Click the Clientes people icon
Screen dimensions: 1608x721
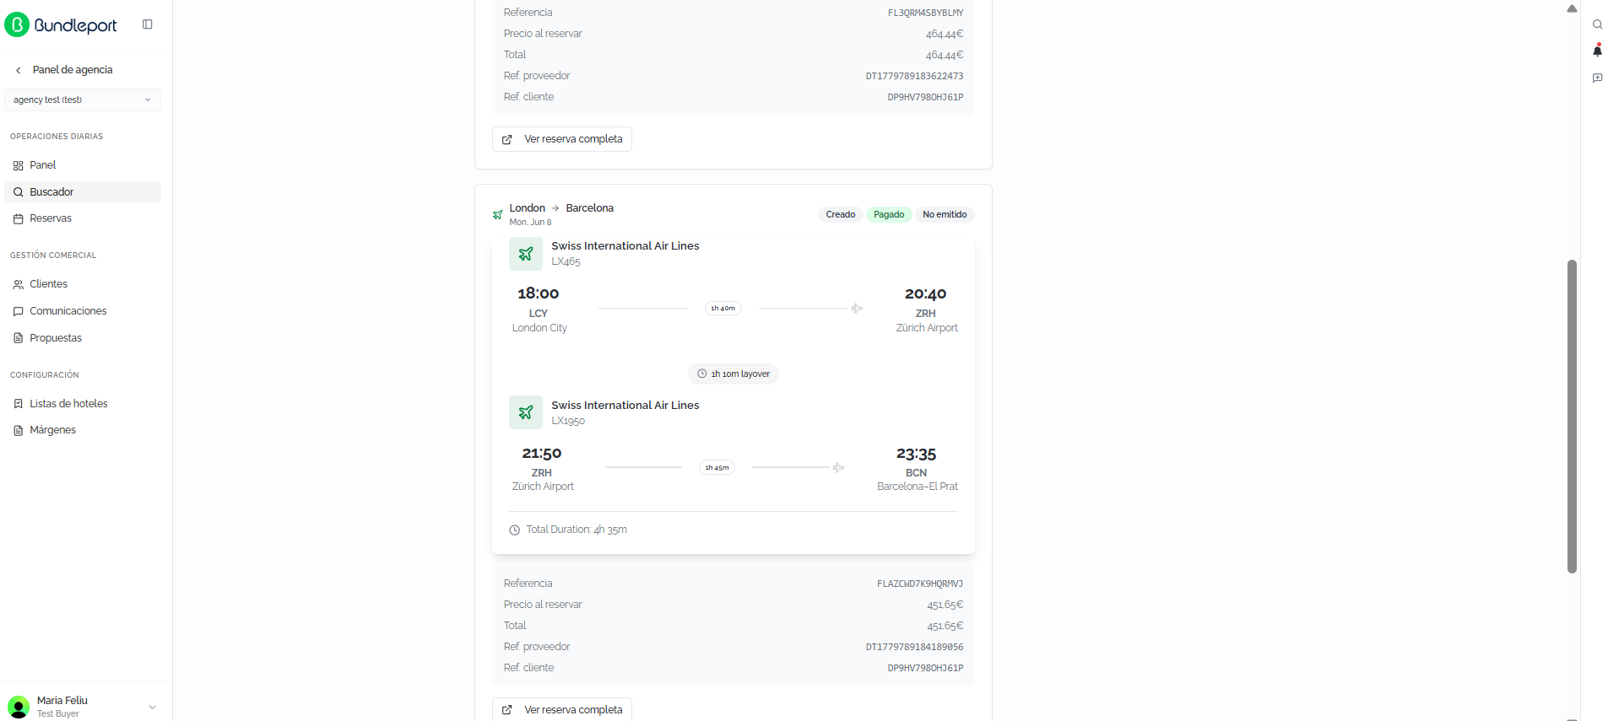(x=19, y=284)
